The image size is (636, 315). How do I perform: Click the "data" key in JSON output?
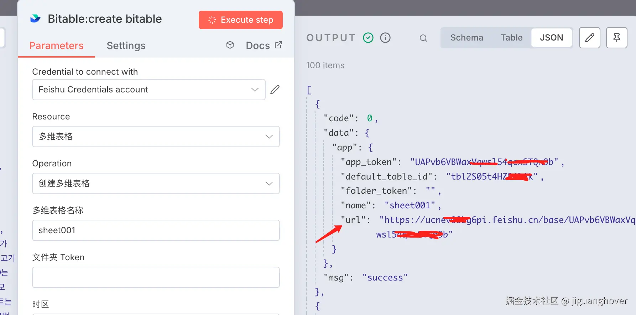(x=339, y=133)
